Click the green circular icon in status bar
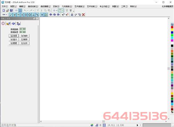This screenshot has width=174, height=127. [x=92, y=125]
